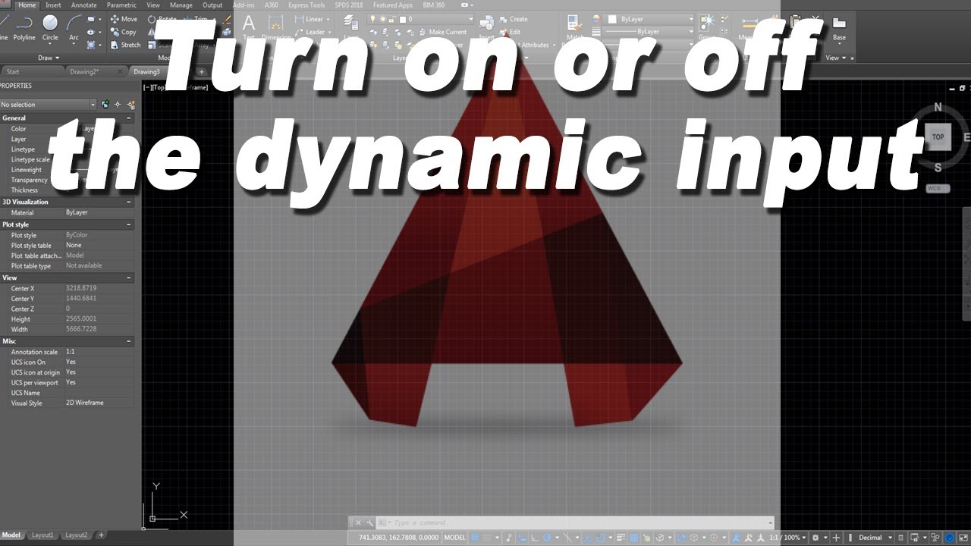
Task: Open Decimal units dropdown in status bar
Action: (x=875, y=538)
